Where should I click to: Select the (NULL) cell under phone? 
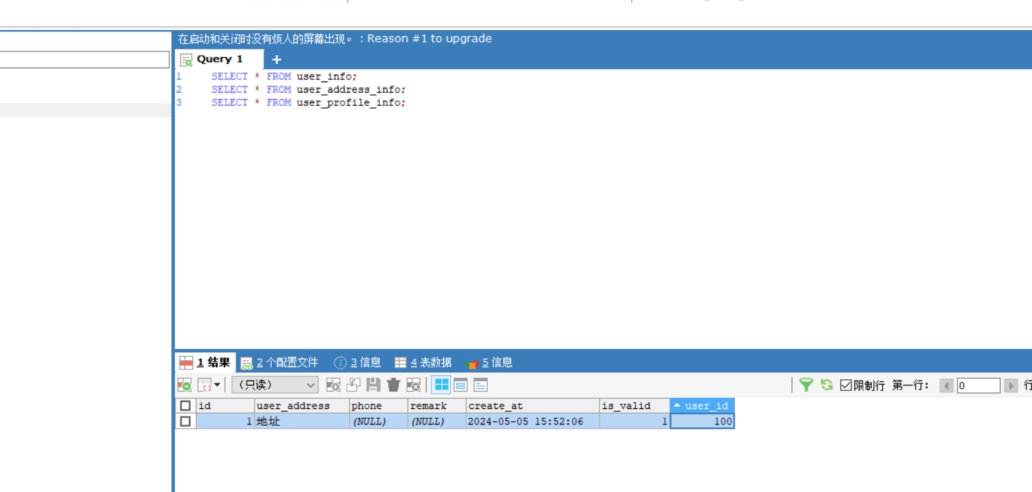tap(378, 421)
